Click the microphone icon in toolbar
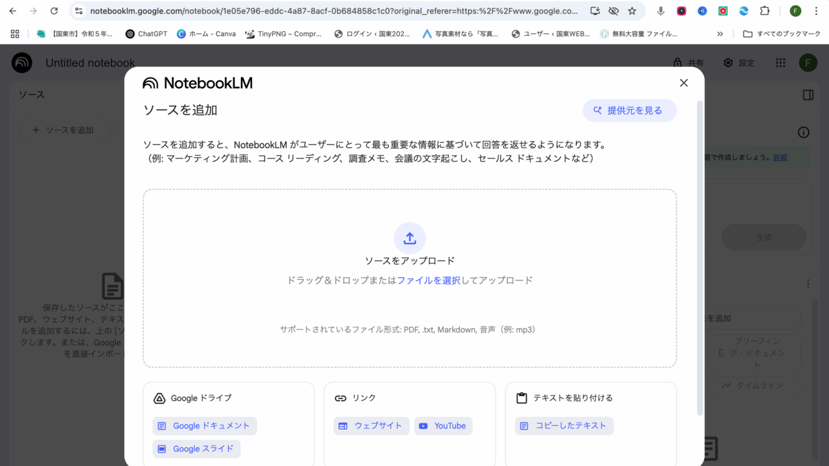Image resolution: width=829 pixels, height=466 pixels. (x=661, y=11)
